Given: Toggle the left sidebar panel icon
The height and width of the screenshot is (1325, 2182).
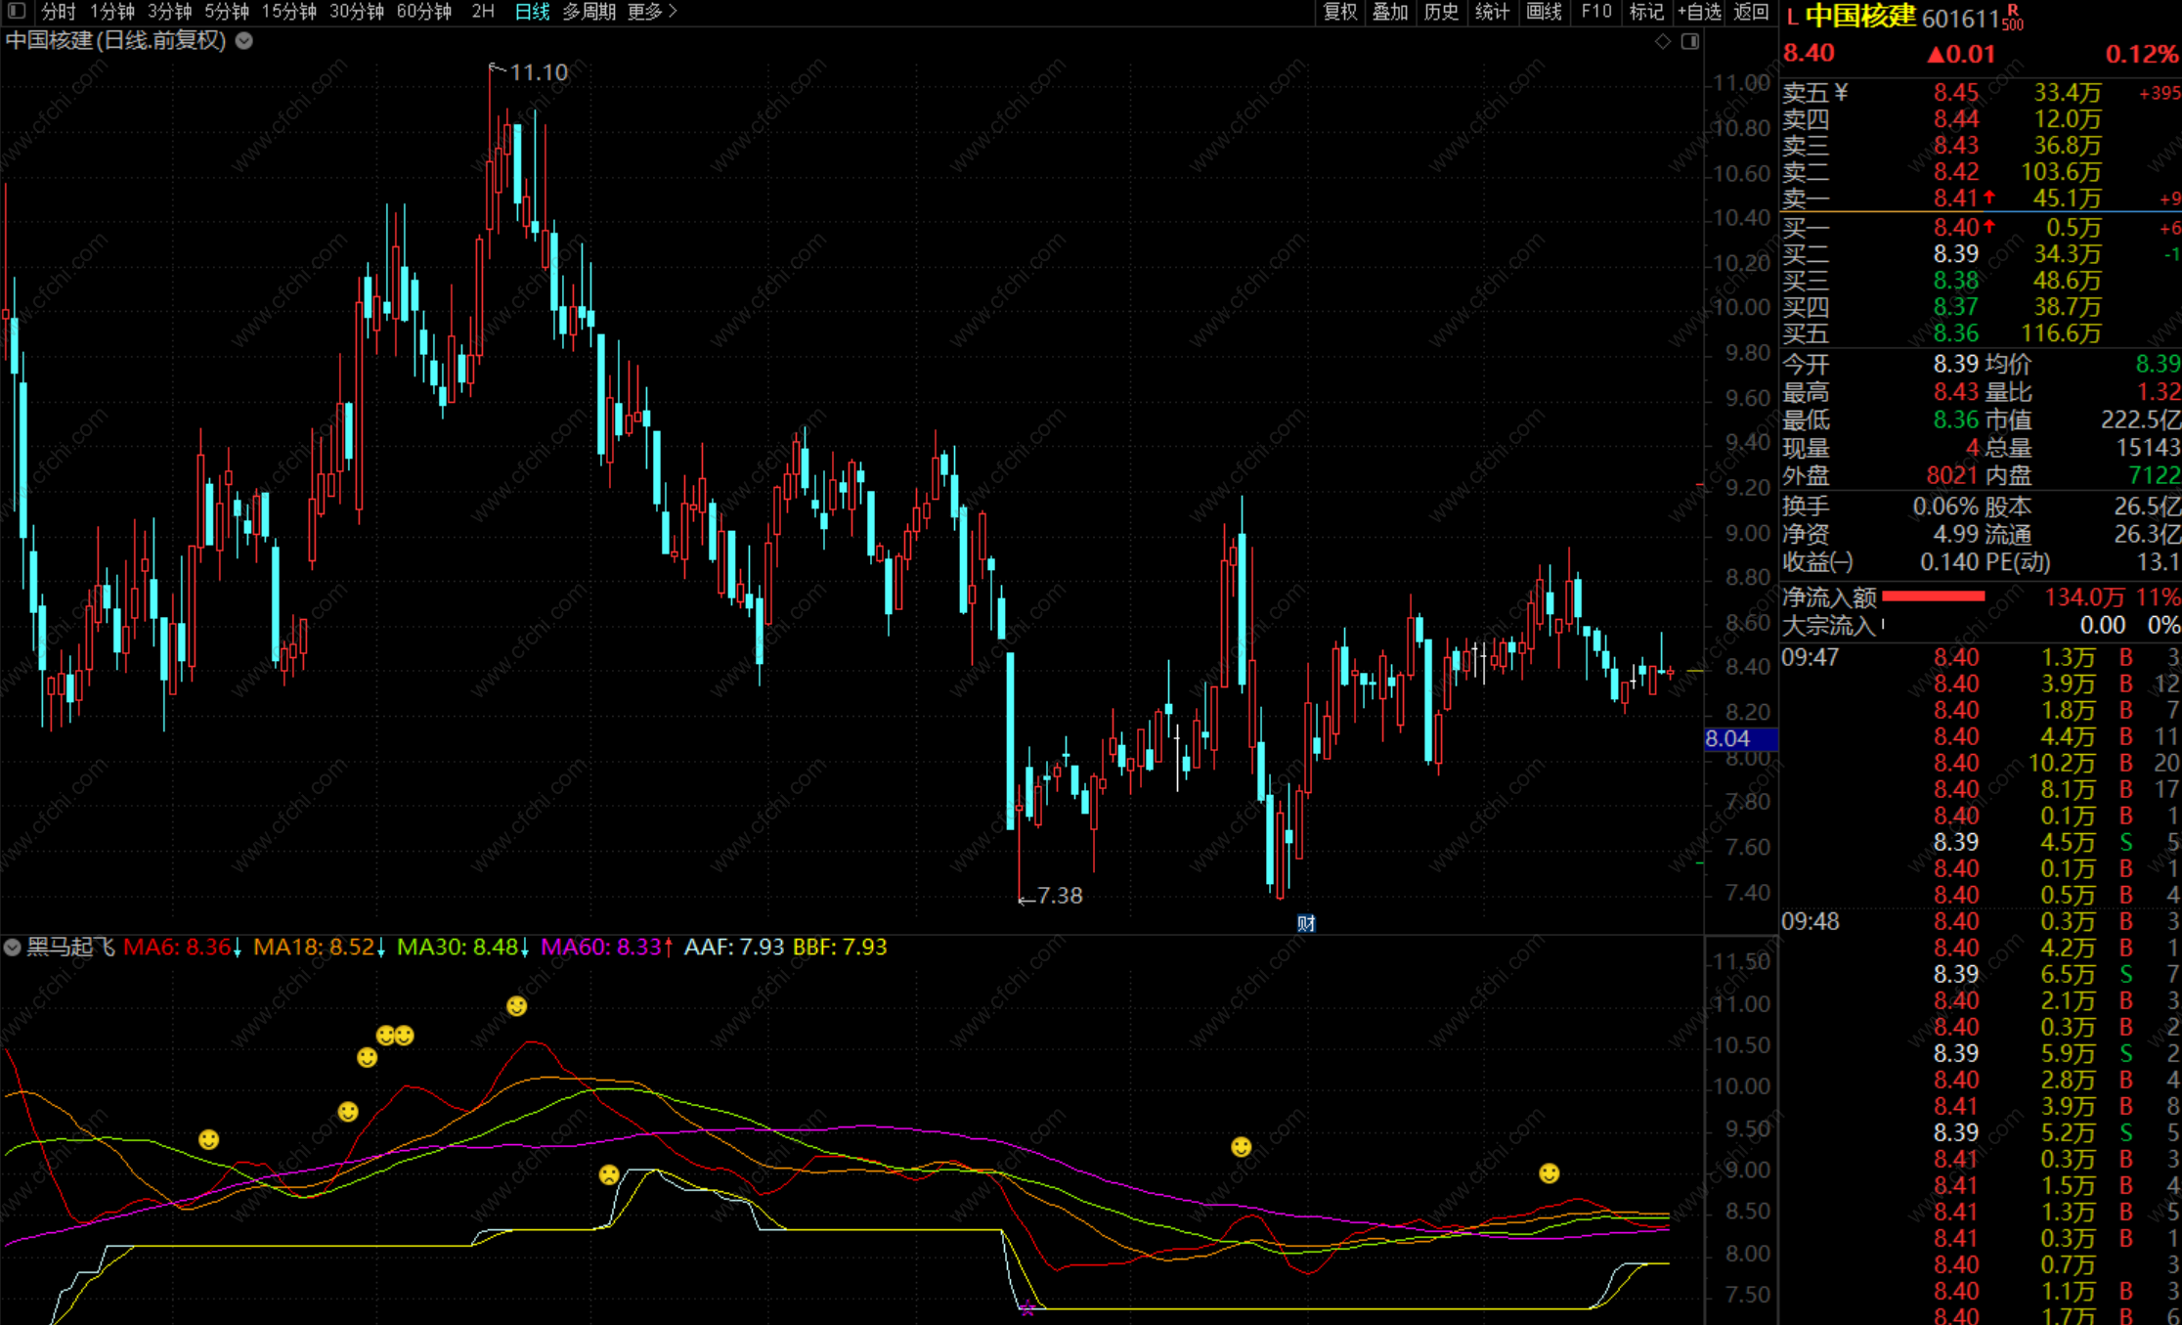Looking at the screenshot, I should click(x=17, y=12).
